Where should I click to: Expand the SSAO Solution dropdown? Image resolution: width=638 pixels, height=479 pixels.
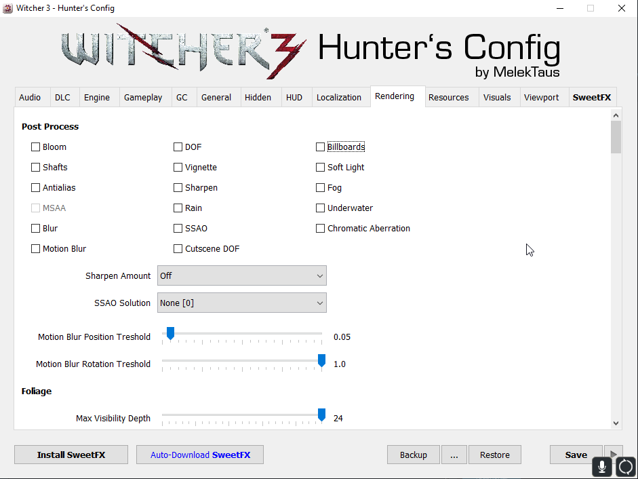coord(241,303)
